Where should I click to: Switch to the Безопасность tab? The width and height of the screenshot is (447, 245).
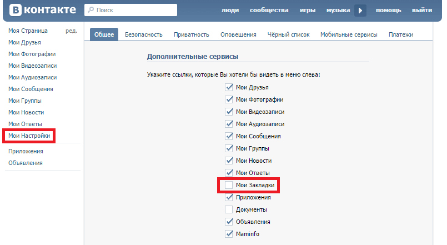(144, 34)
